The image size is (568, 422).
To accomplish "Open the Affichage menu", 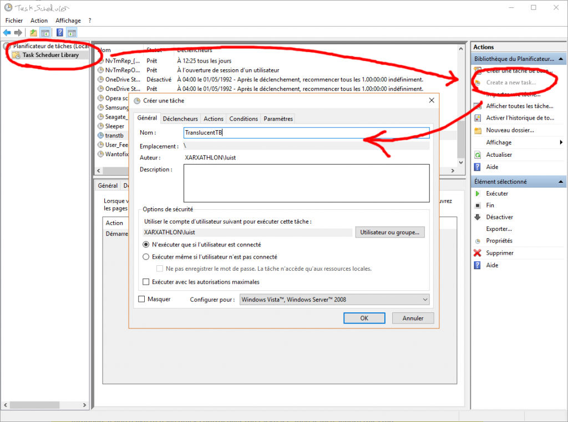I will (x=68, y=20).
